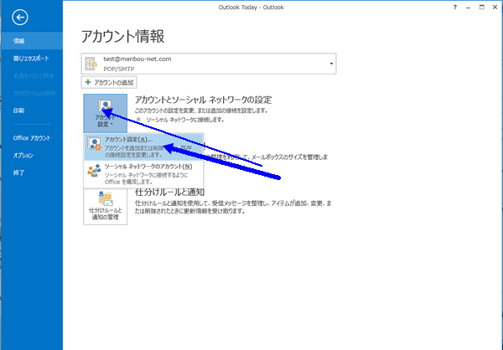Click the アカウントとソーシャル ネットワークの設定 heading
This screenshot has width=503, height=350.
203,100
